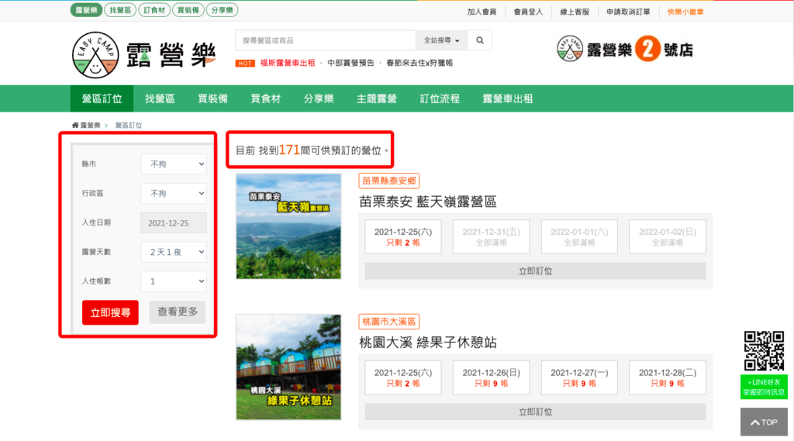The height and width of the screenshot is (441, 794).
Task: Open the 露營車出租 menu item
Action: (x=508, y=98)
